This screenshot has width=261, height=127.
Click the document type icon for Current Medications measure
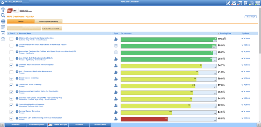click(116, 46)
